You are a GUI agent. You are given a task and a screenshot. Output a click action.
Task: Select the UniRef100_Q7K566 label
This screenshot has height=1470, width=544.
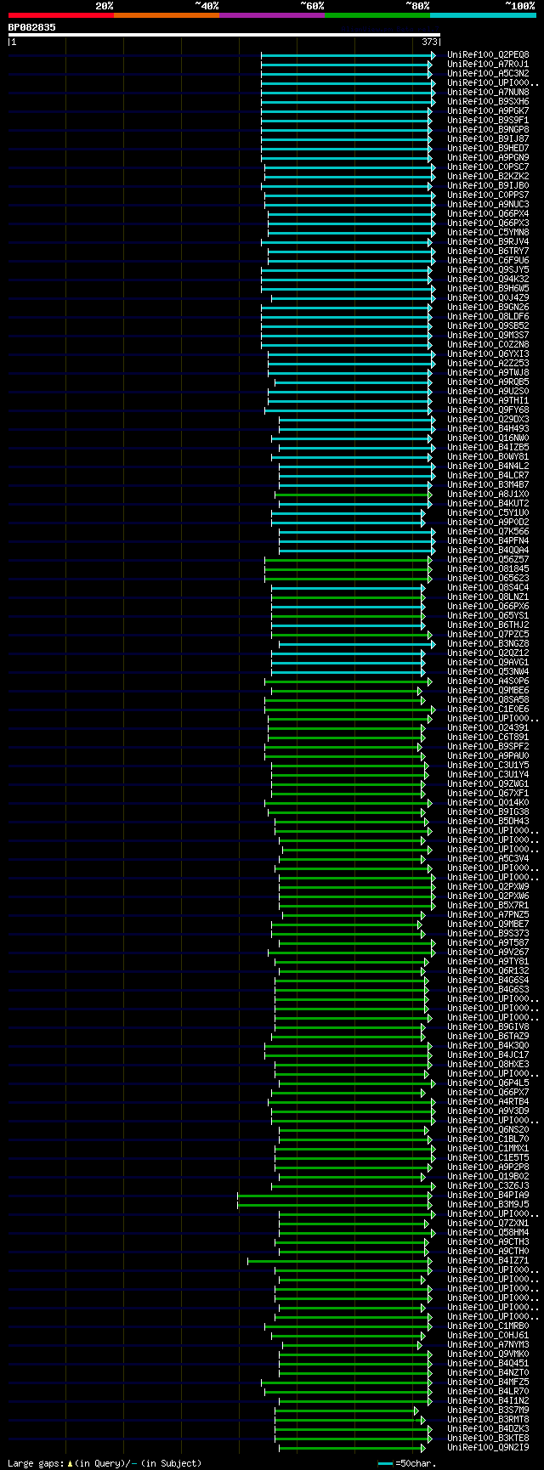[488, 532]
